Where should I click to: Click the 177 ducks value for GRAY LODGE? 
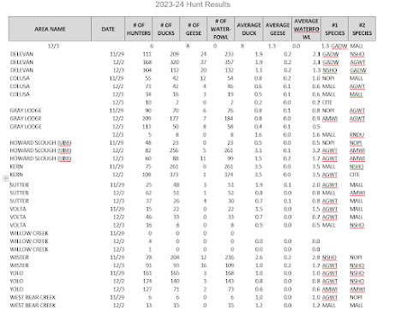pos(174,118)
